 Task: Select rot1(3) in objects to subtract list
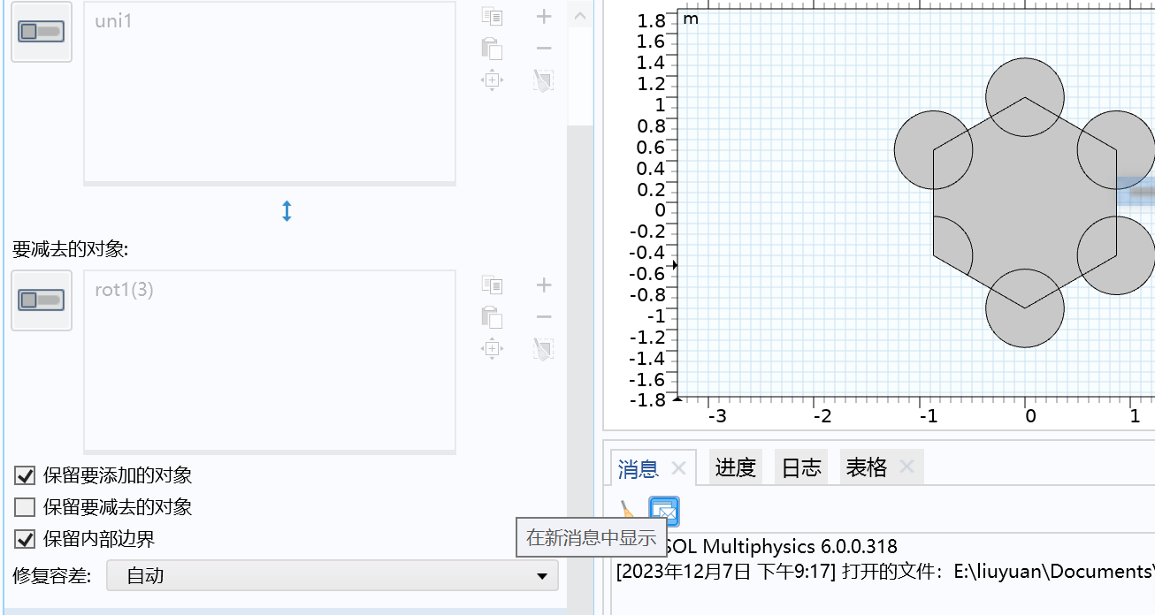124,289
